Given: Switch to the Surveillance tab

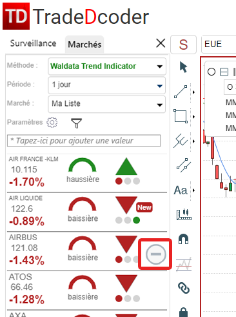Looking at the screenshot, I should pos(34,43).
